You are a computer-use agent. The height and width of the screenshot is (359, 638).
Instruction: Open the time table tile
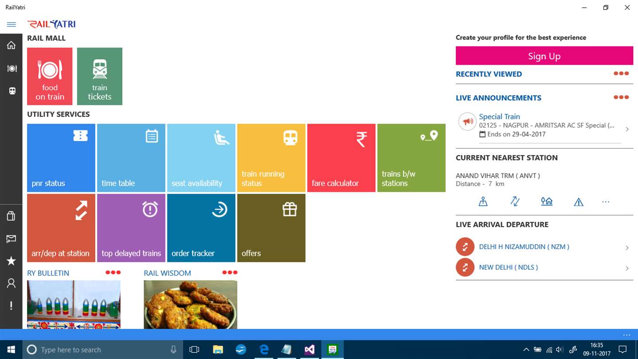[x=131, y=158]
